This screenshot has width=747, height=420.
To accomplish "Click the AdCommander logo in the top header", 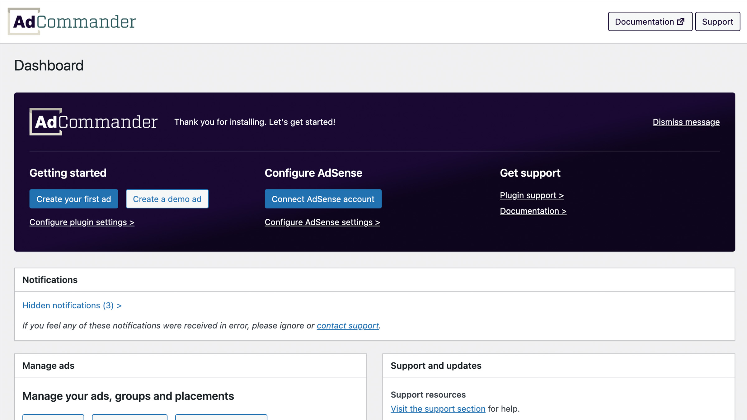I will point(72,21).
